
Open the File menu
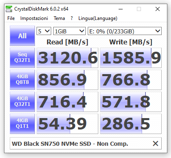[11, 18]
